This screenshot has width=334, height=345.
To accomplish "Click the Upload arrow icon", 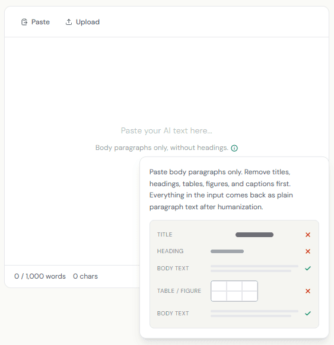I will [x=69, y=22].
